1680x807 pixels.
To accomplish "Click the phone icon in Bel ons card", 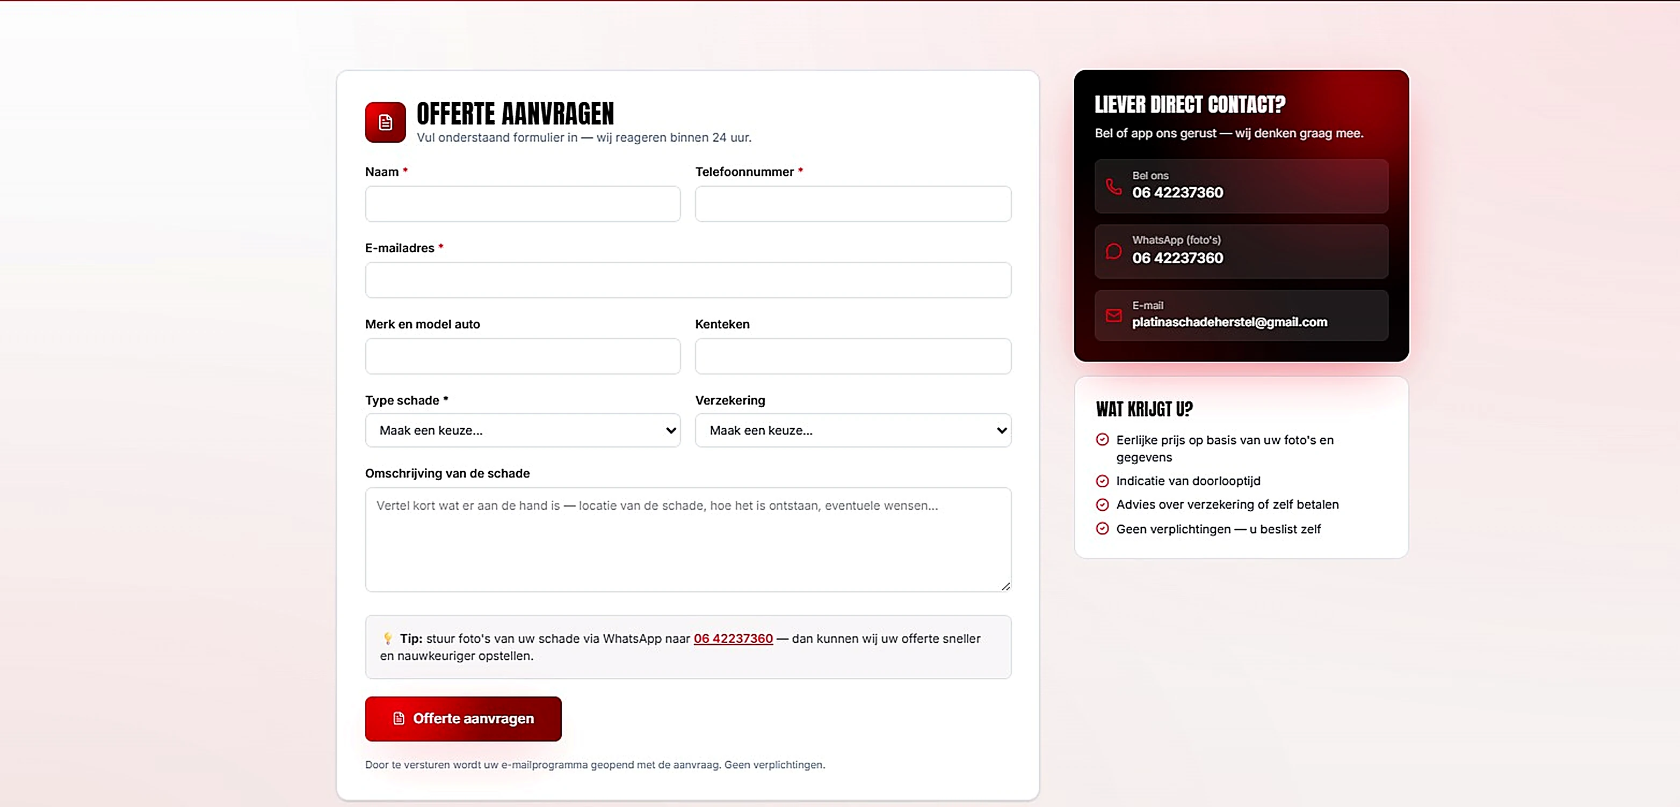I will [x=1113, y=186].
